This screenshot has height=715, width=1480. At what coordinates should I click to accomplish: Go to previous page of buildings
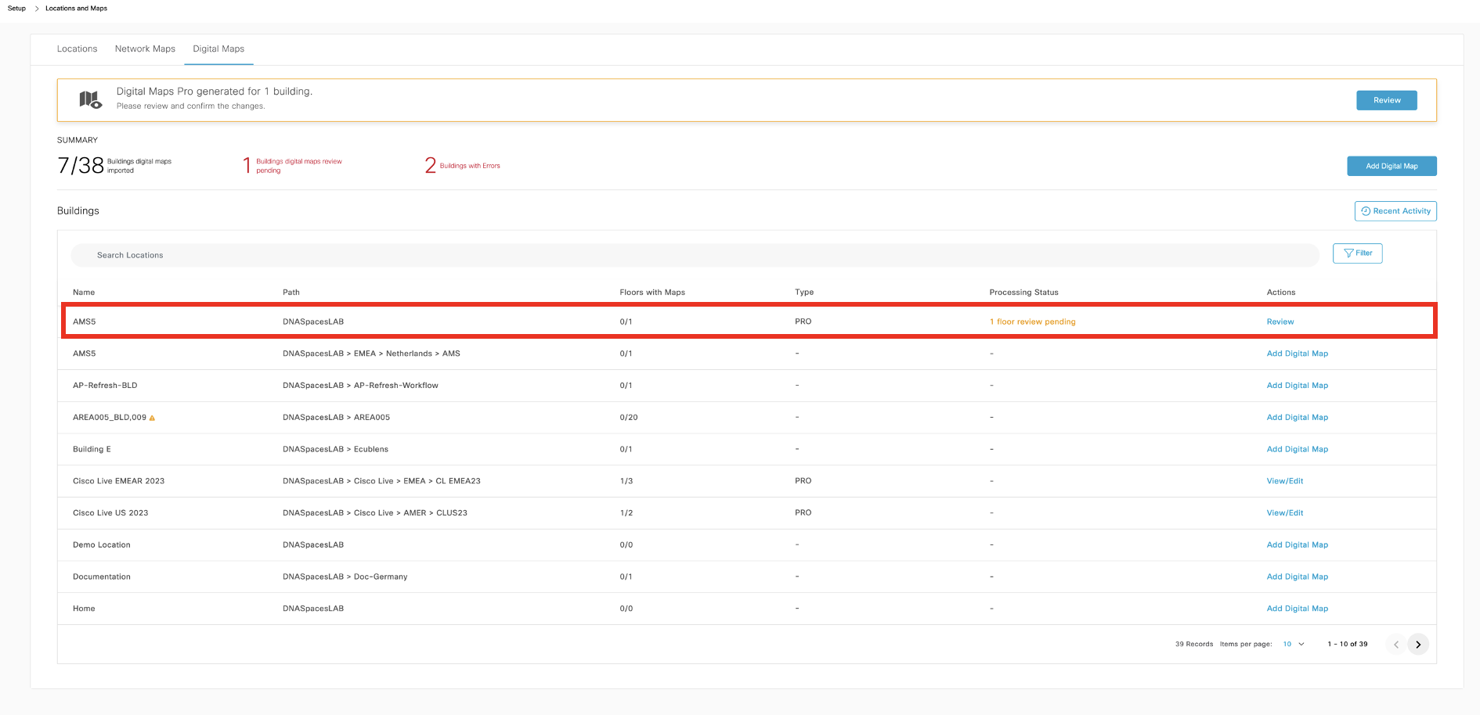coord(1395,645)
